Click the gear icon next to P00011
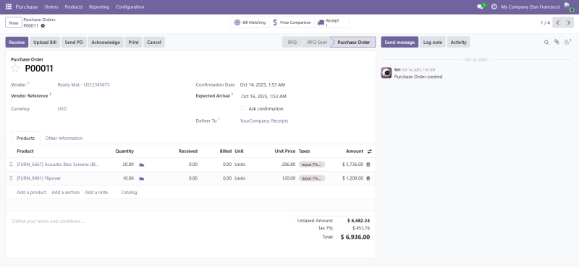The height and width of the screenshot is (267, 579). click(43, 26)
